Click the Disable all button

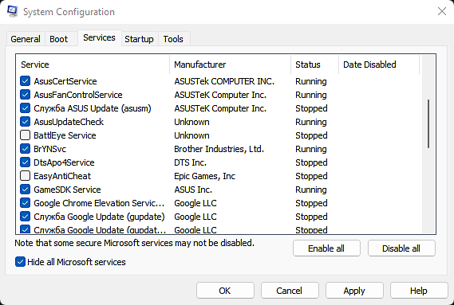coord(401,248)
